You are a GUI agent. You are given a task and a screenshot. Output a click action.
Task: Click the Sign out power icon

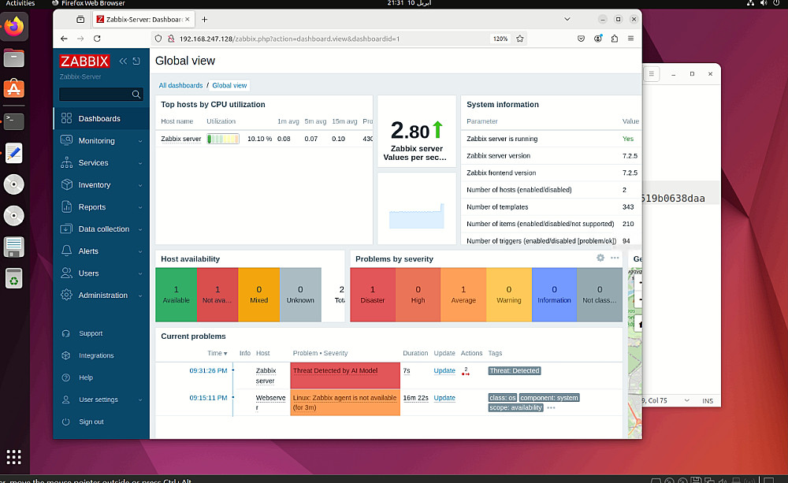click(x=66, y=422)
